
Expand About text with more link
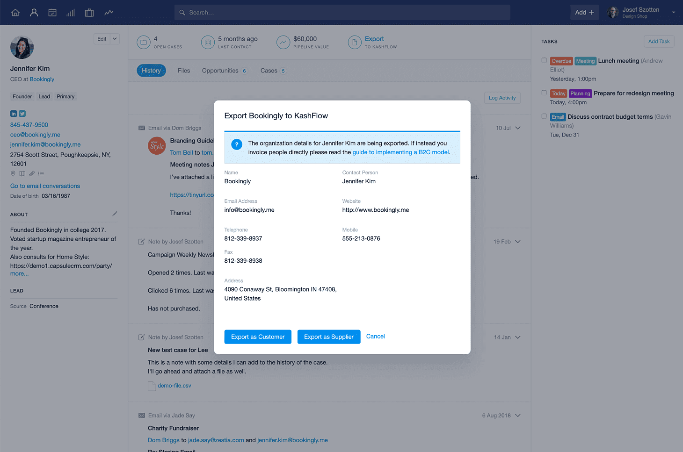pyautogui.click(x=19, y=274)
